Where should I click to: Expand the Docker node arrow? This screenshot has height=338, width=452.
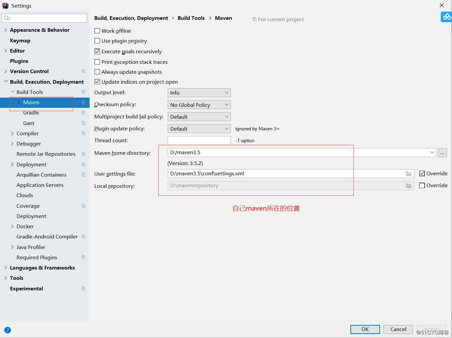[12, 226]
